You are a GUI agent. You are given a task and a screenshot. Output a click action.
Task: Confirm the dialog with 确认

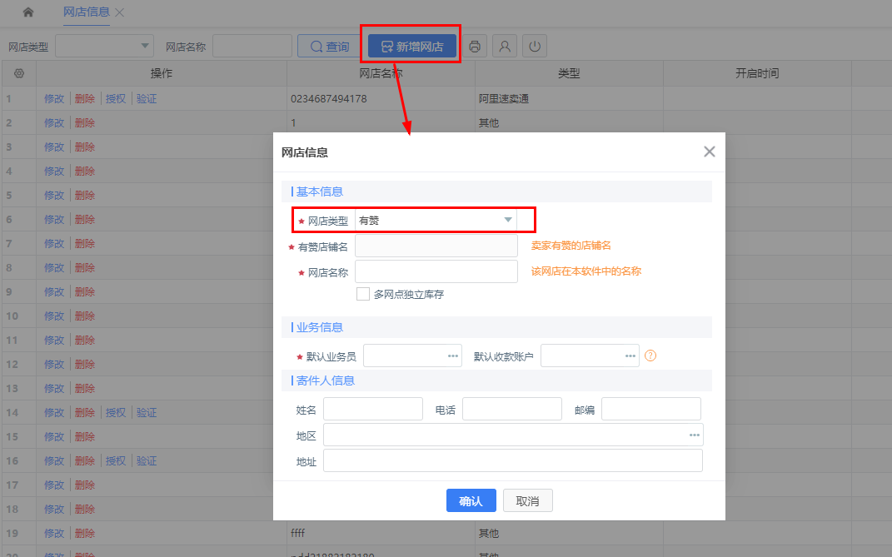(x=471, y=500)
